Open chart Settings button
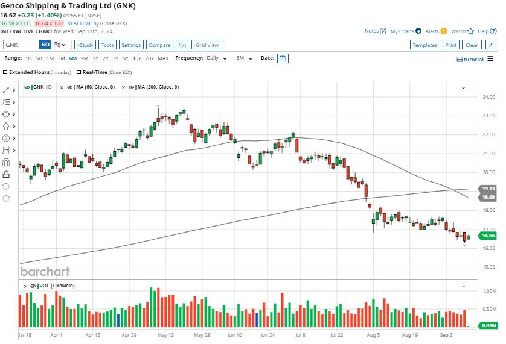The height and width of the screenshot is (344, 506). pyautogui.click(x=131, y=45)
